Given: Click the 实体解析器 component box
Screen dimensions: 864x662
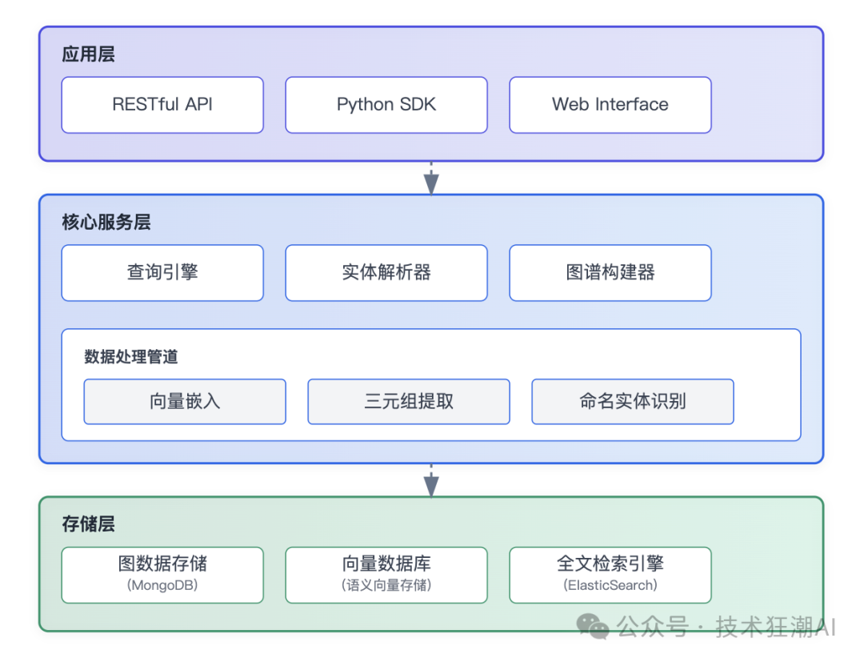Looking at the screenshot, I should pyautogui.click(x=386, y=273).
